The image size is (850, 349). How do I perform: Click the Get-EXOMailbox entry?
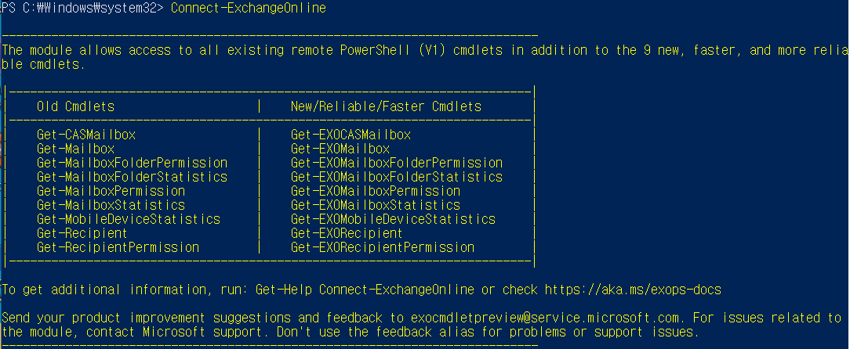(340, 148)
